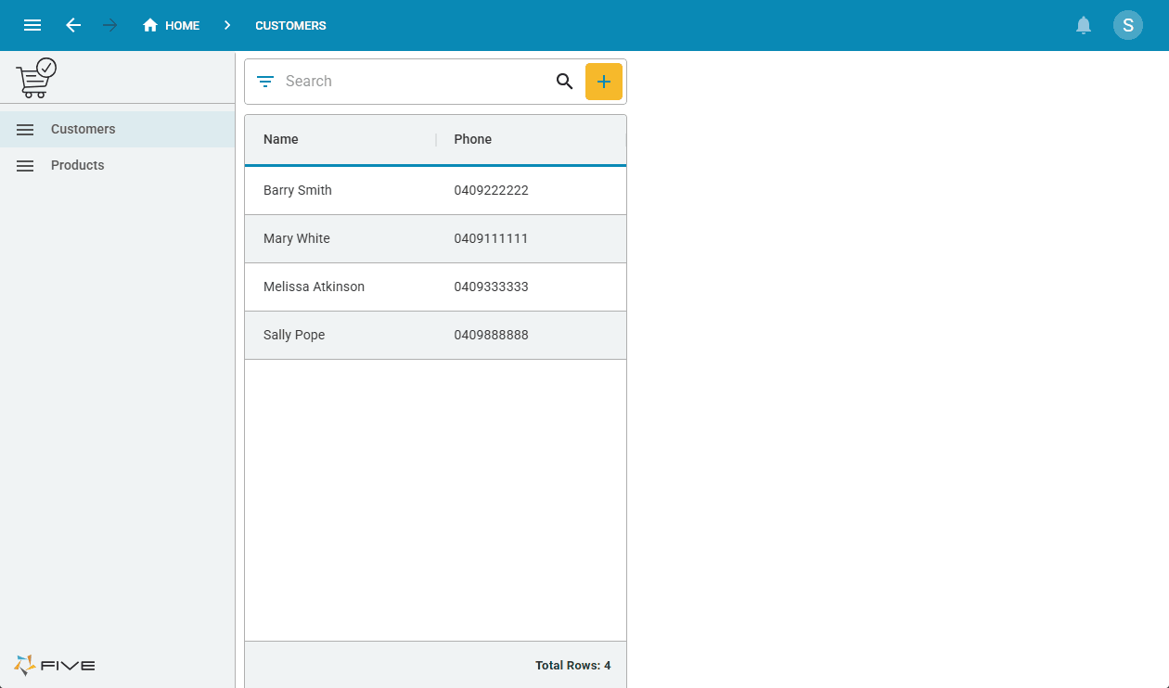Select the Sally Pope row
1169x688 pixels.
[x=294, y=335]
